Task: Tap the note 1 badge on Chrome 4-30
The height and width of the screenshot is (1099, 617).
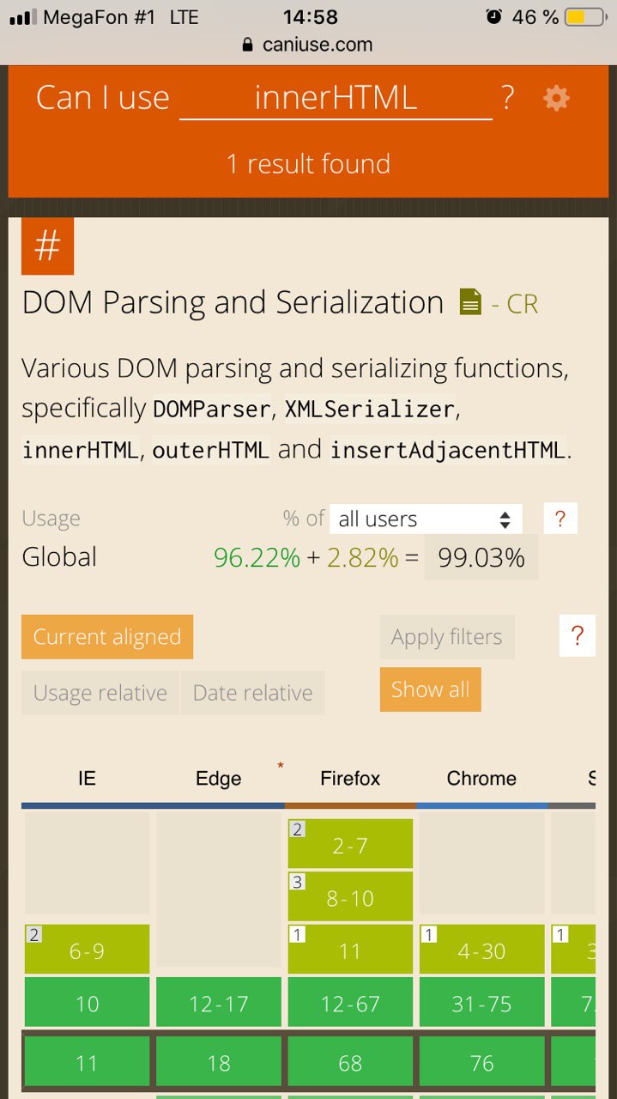Action: (429, 935)
